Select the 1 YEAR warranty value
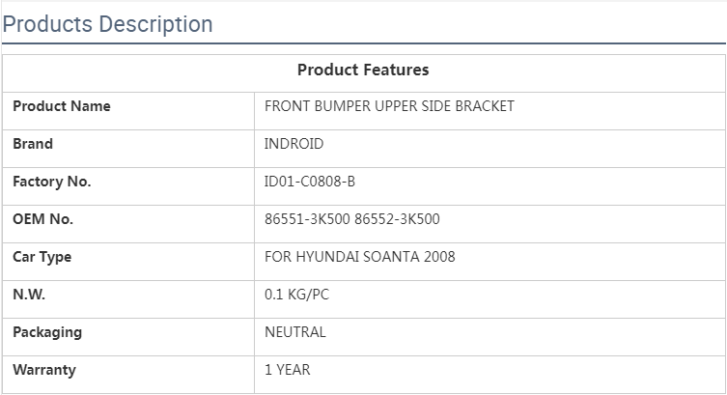 tap(287, 370)
